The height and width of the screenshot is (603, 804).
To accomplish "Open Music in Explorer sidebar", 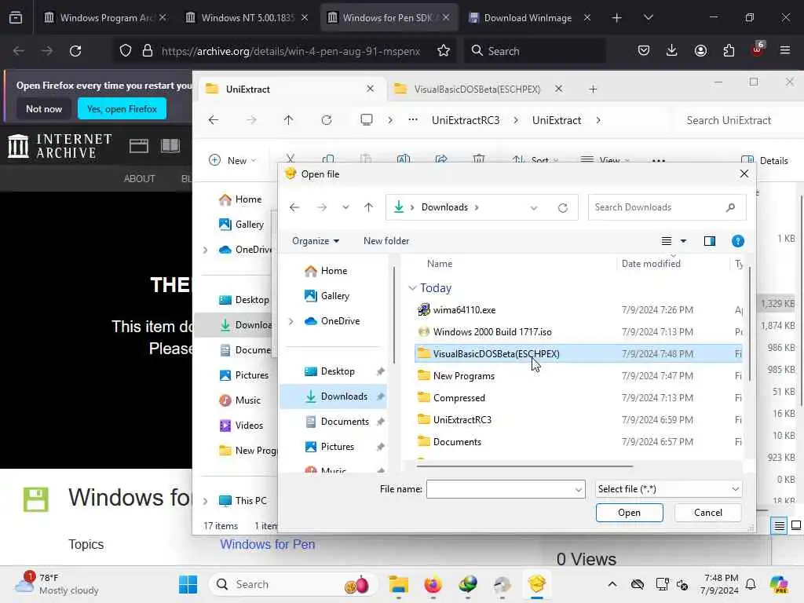I will tap(247, 400).
